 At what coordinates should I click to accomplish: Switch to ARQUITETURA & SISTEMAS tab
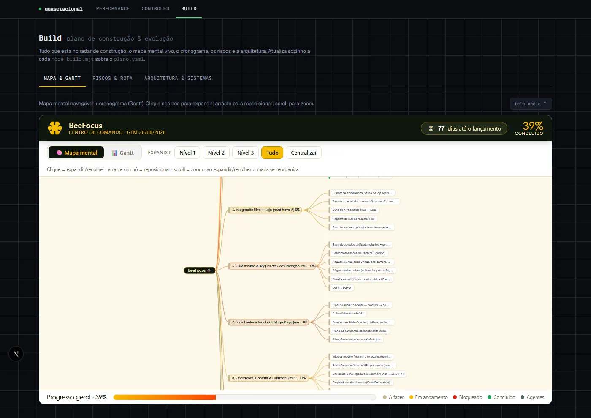point(178,79)
